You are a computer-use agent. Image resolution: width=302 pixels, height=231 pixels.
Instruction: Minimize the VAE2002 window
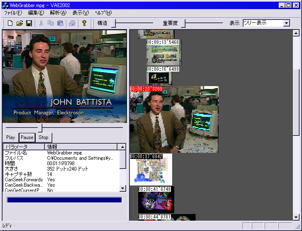pyautogui.click(x=282, y=5)
